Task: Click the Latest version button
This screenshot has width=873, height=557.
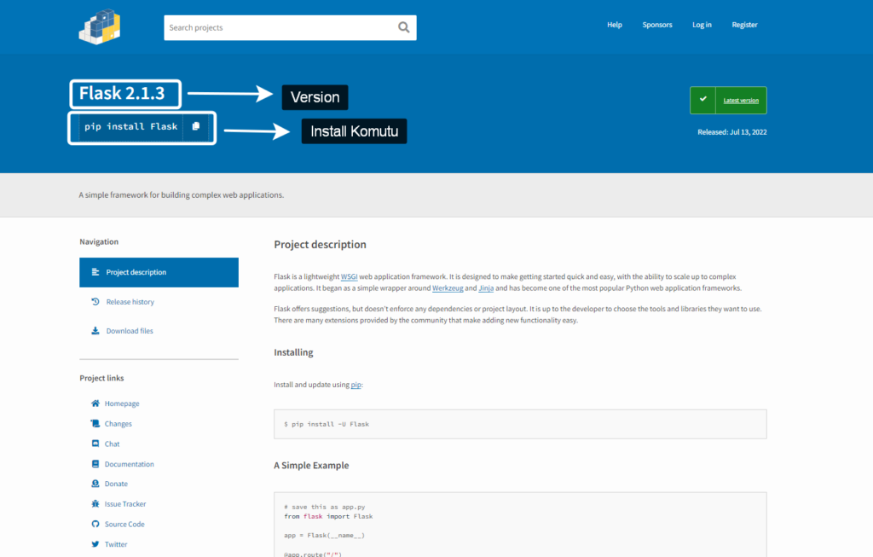Action: 728,100
